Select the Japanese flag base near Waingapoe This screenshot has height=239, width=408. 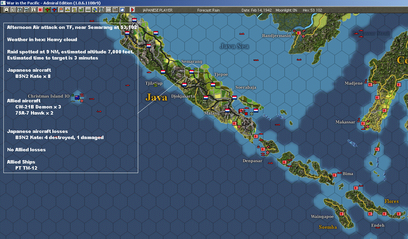coord(342,214)
